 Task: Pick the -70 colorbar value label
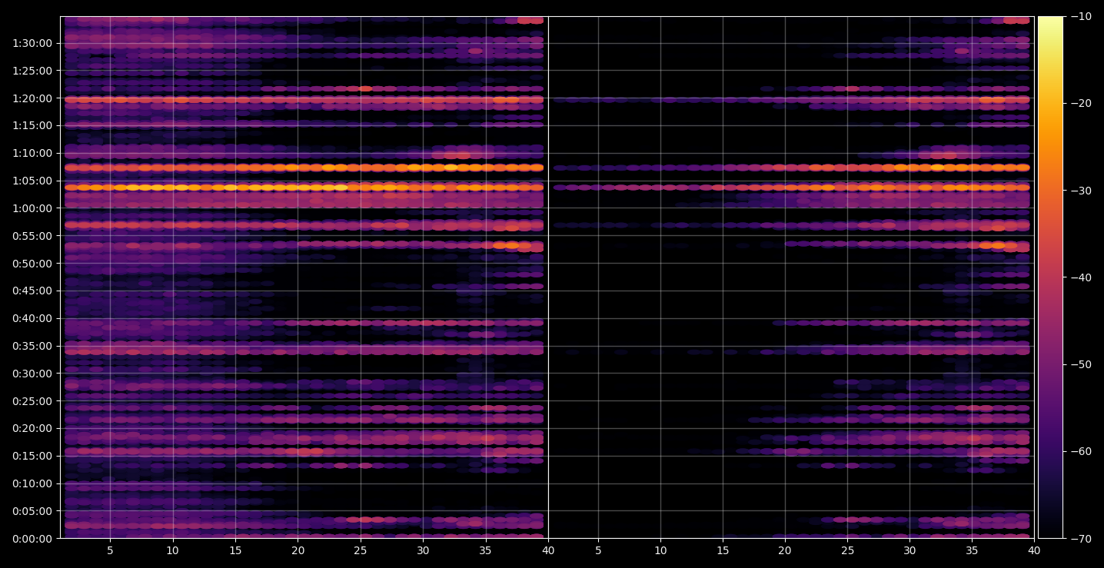[1081, 538]
